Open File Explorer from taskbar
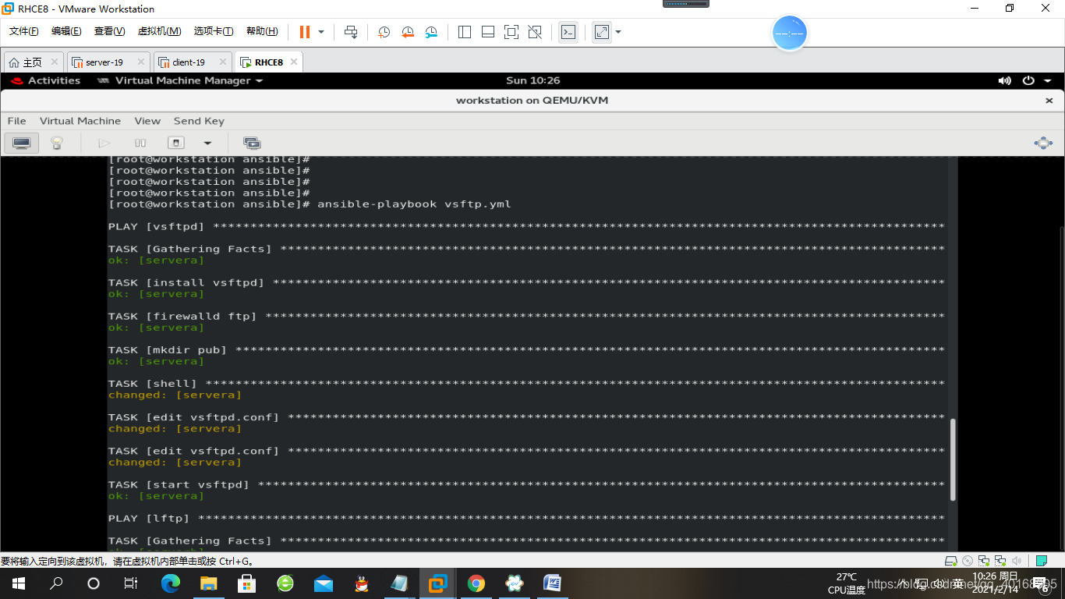The width and height of the screenshot is (1065, 599). 208,583
